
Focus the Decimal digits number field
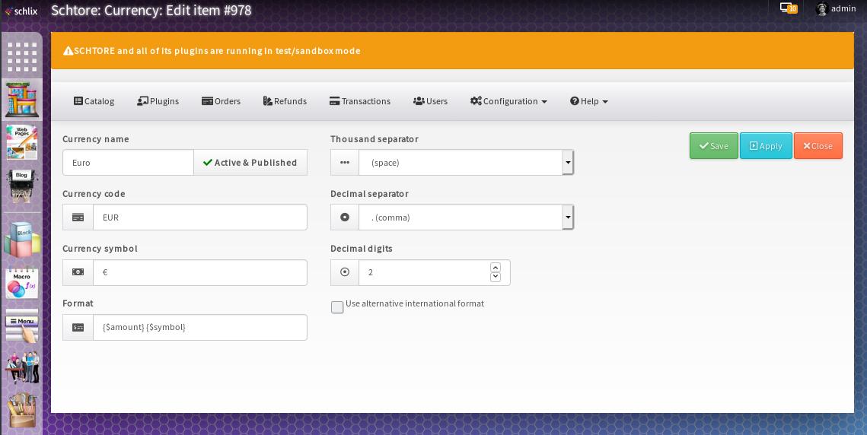[x=434, y=272]
